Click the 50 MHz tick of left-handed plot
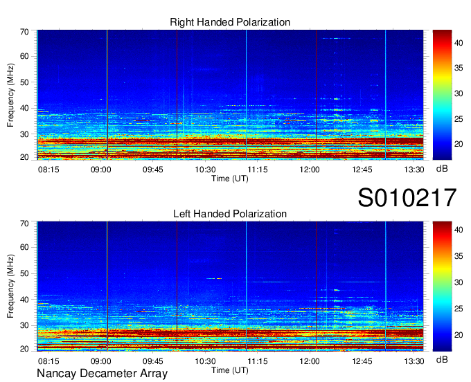 coord(24,273)
